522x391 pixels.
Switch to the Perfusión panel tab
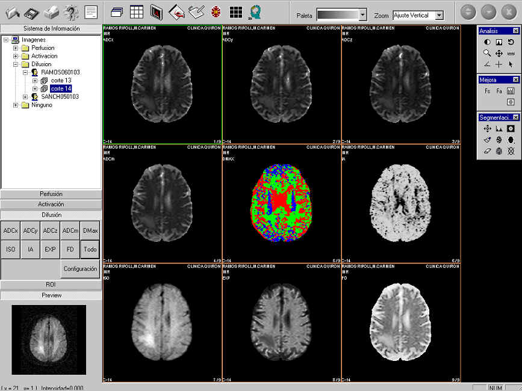click(x=51, y=194)
